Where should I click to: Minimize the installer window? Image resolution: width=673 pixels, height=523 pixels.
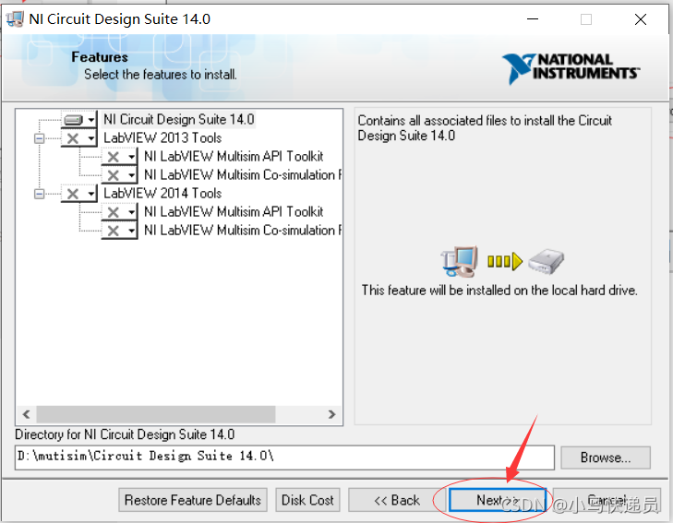pyautogui.click(x=533, y=19)
